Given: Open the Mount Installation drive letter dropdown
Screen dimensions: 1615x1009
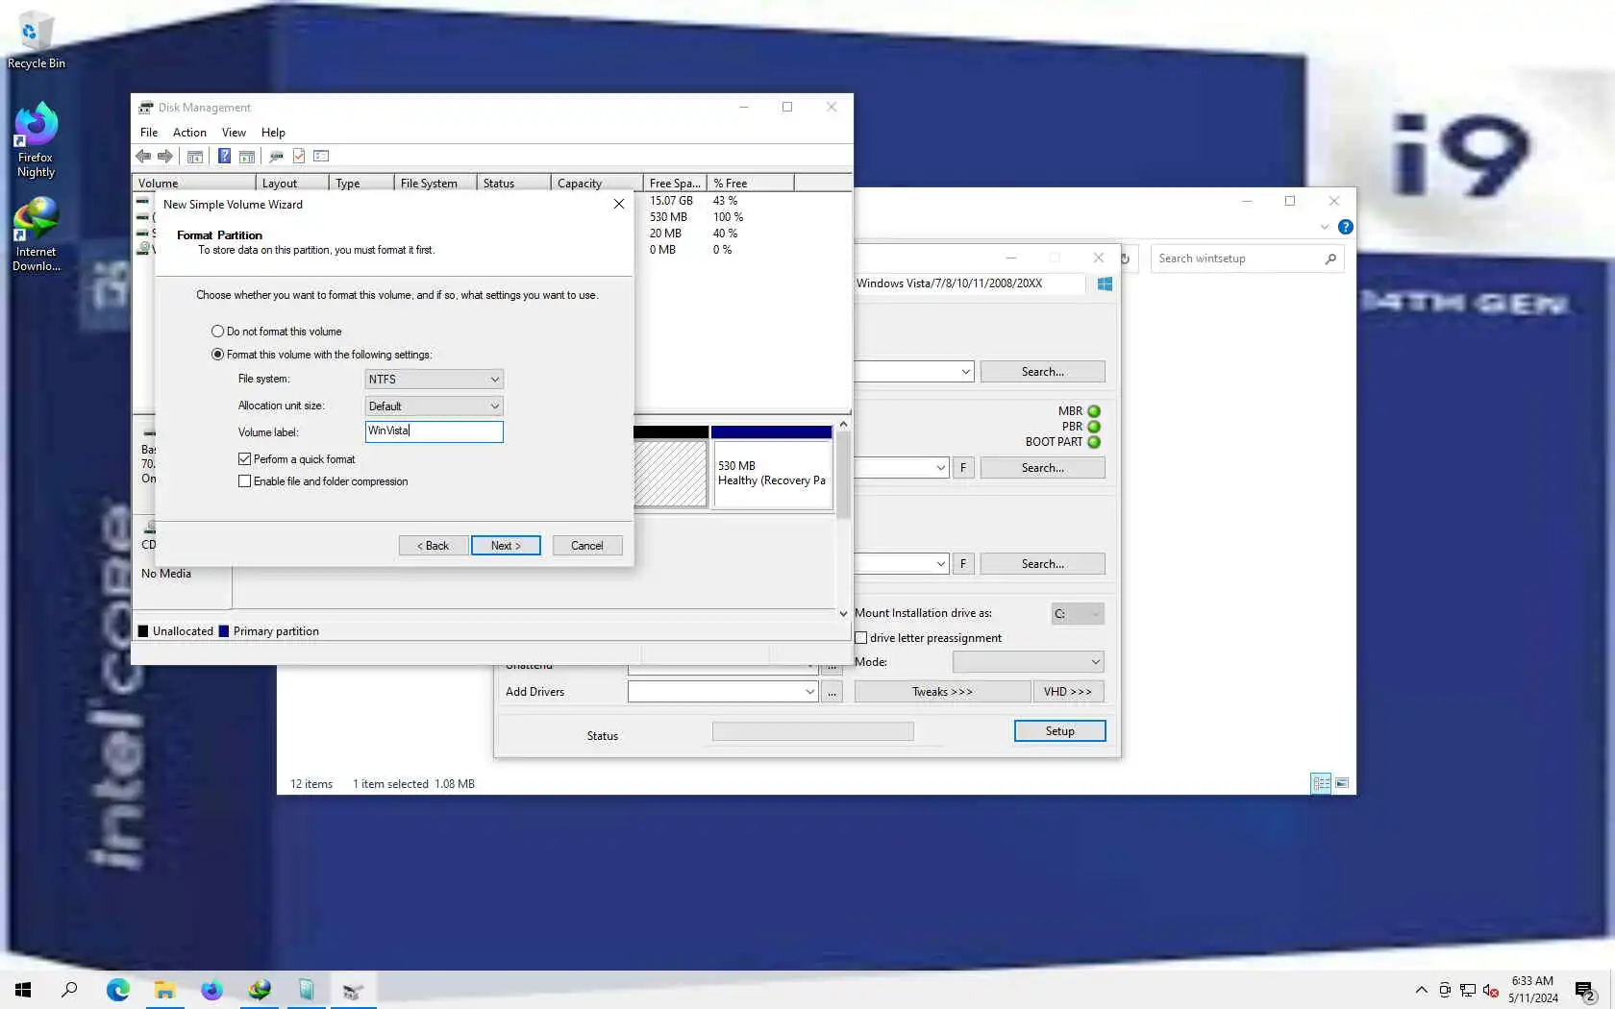Looking at the screenshot, I should pos(1078,614).
